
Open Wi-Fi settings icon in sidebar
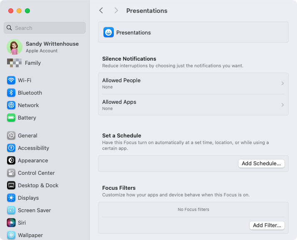[x=11, y=80]
